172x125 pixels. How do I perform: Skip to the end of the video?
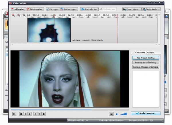pos(44,114)
